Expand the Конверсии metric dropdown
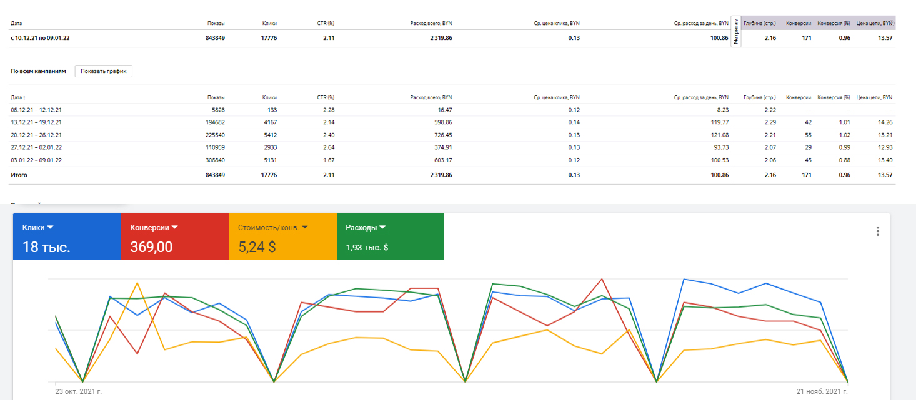The width and height of the screenshot is (916, 400). point(175,228)
